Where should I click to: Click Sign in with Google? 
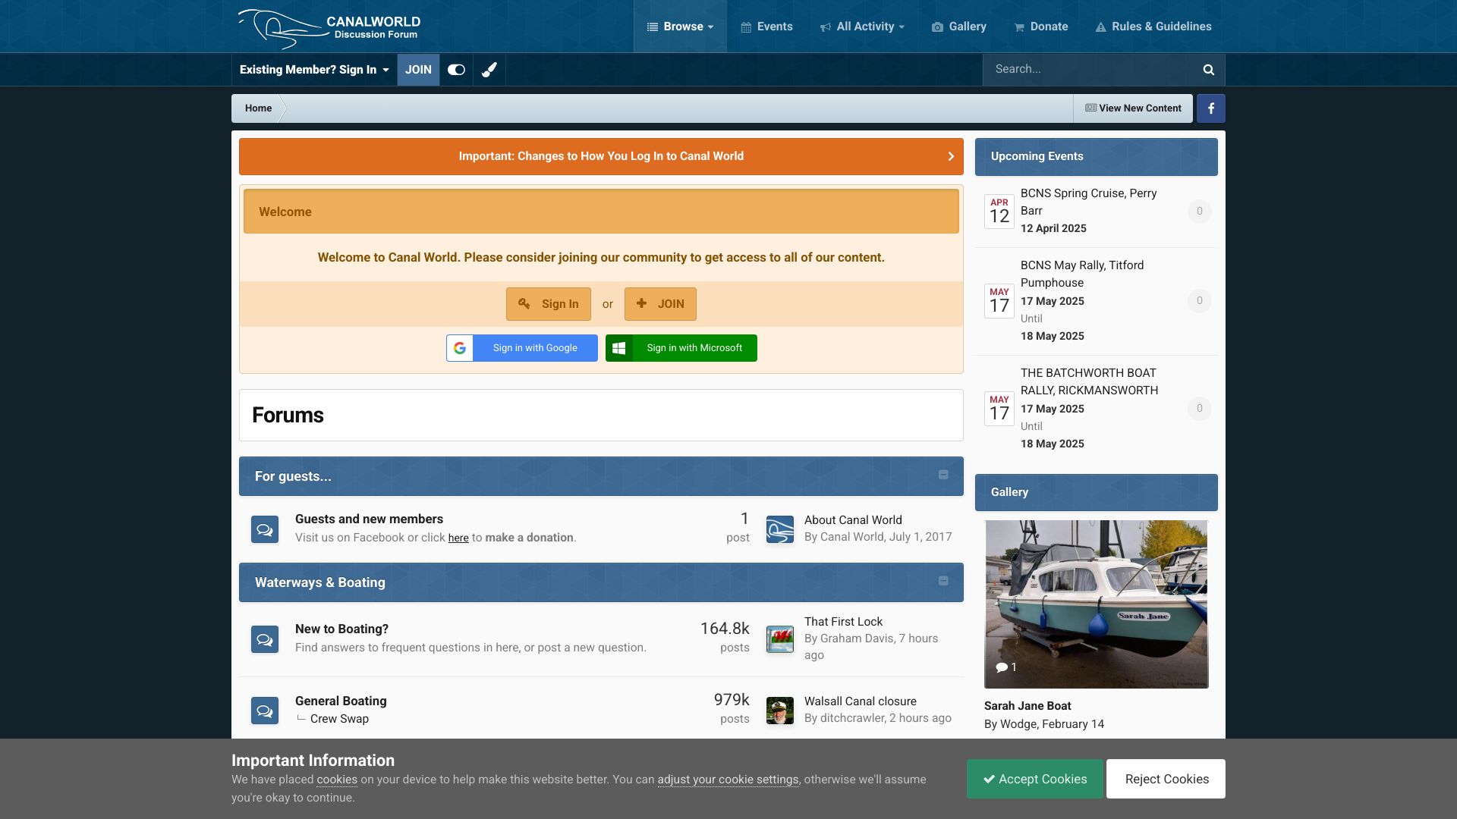tap(522, 348)
